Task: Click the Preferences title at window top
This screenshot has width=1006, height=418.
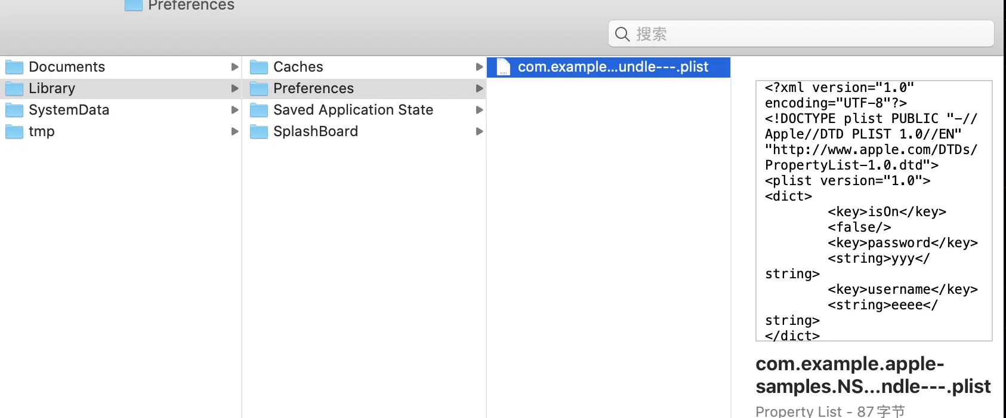Action: [191, 5]
